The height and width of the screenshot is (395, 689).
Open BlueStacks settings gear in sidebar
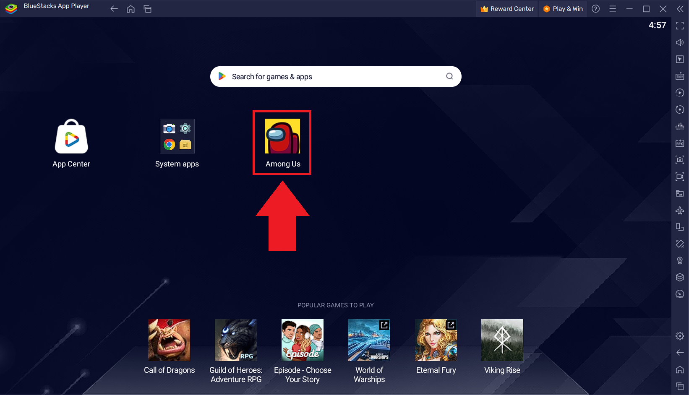(x=680, y=336)
